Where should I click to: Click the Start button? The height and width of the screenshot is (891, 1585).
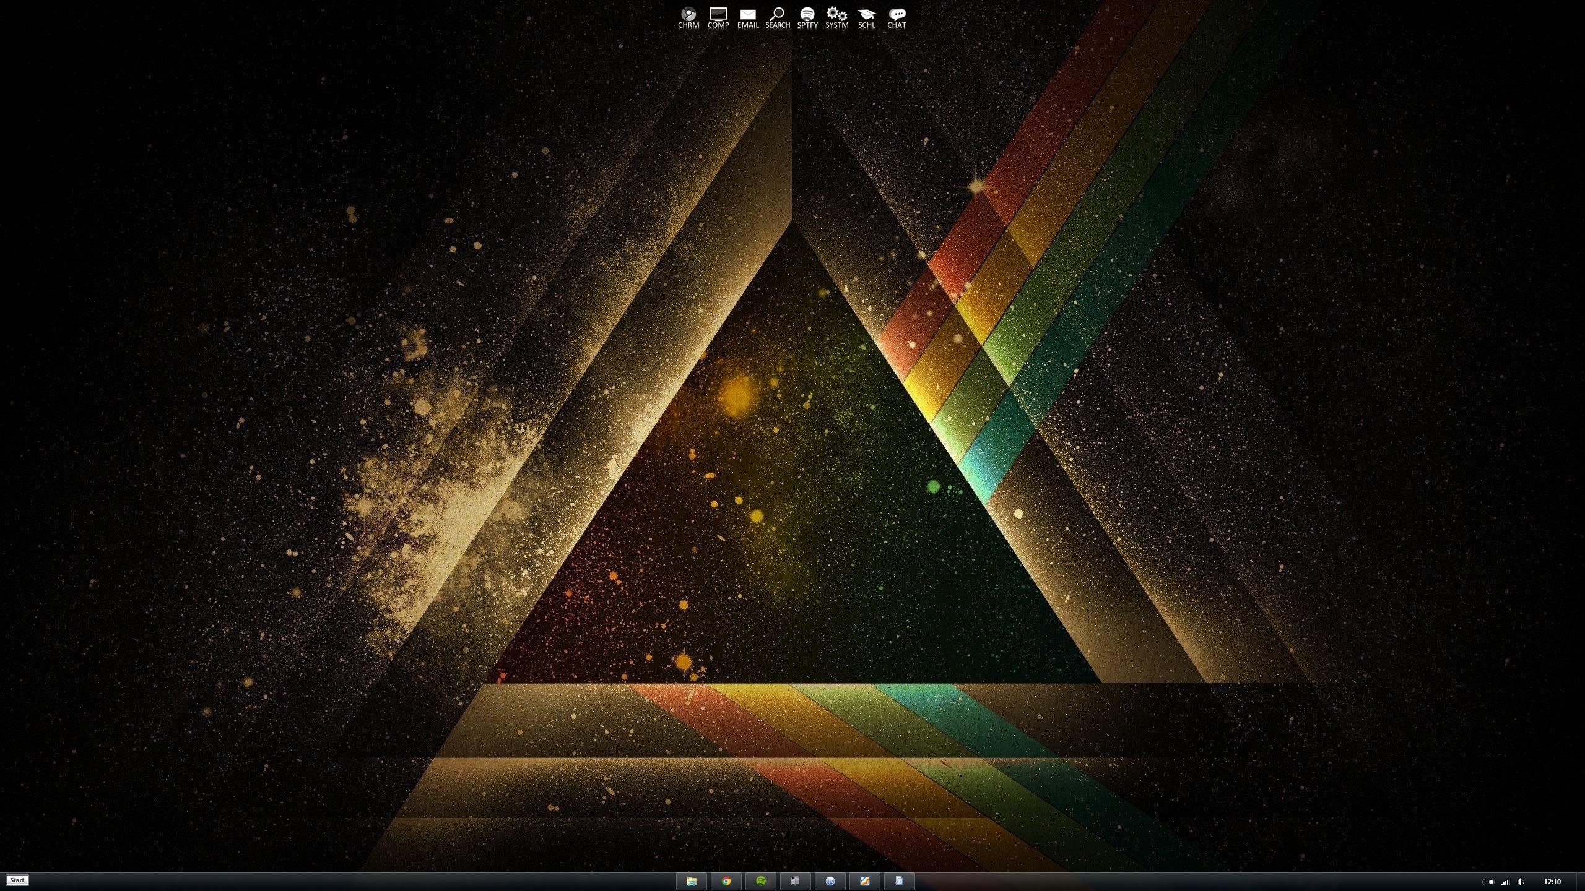click(x=17, y=880)
